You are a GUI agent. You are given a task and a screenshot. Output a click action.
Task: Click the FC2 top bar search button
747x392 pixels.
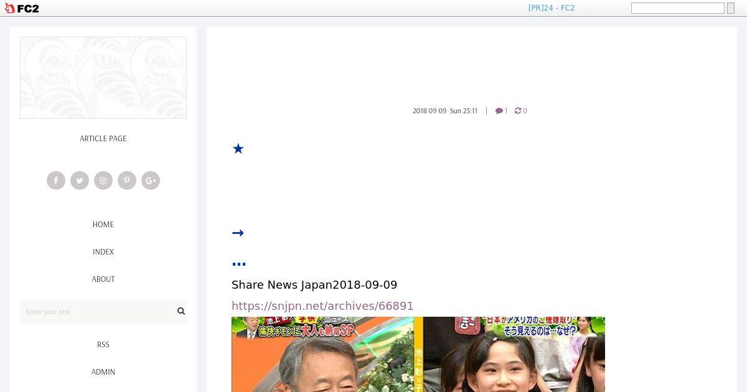coord(731,8)
